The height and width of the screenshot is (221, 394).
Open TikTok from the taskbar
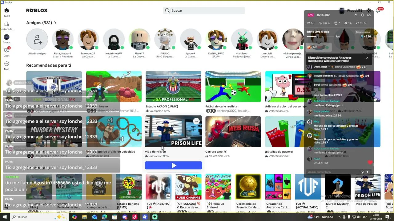coord(135,217)
